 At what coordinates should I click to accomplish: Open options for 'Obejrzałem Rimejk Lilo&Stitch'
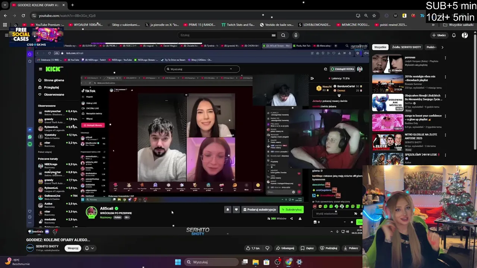tap(445, 96)
